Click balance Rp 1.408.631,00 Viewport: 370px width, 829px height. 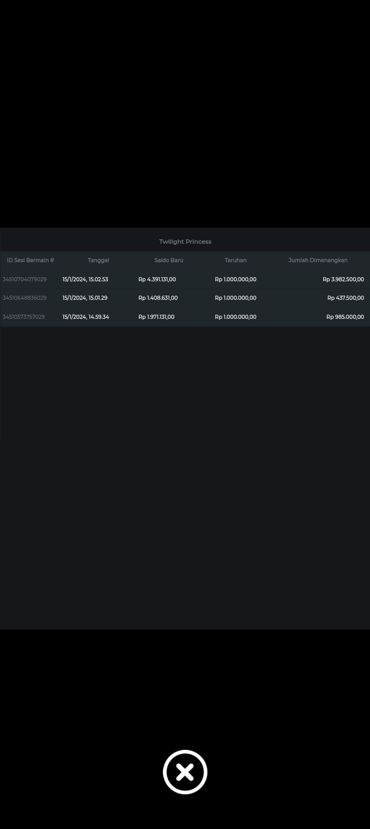point(158,298)
